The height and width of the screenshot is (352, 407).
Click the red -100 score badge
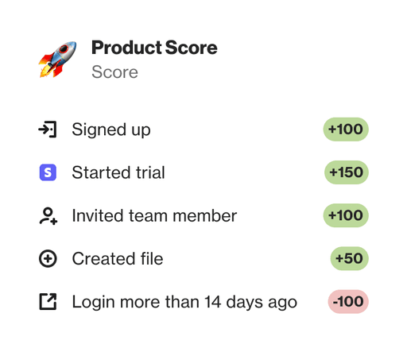pyautogui.click(x=348, y=302)
